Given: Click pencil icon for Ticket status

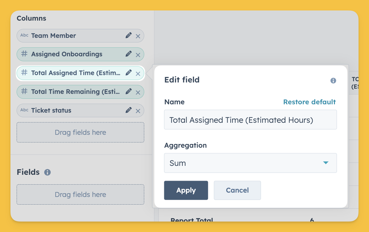Looking at the screenshot, I should (129, 110).
